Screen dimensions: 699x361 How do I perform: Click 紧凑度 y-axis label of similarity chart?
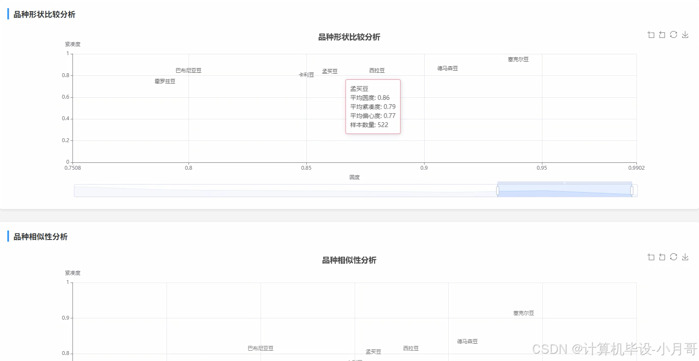73,273
